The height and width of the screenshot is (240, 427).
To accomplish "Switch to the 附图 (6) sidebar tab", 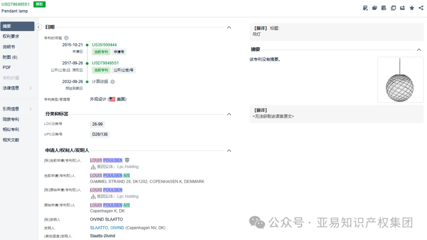I will coord(10,57).
